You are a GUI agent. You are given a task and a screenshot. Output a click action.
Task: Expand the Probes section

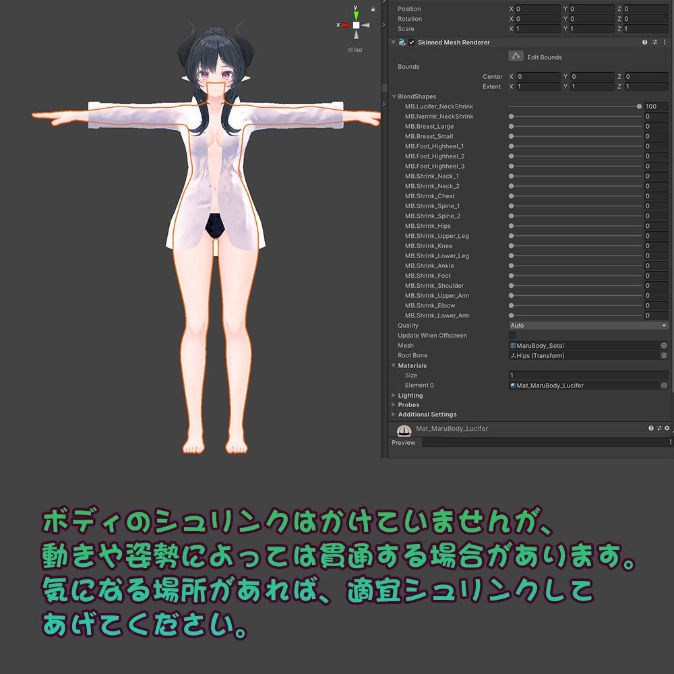(394, 405)
